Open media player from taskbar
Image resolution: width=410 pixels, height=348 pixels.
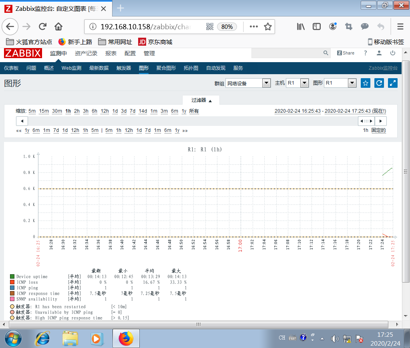97,339
